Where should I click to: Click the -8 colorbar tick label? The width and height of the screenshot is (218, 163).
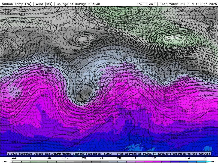pyautogui.click(x=170, y=158)
